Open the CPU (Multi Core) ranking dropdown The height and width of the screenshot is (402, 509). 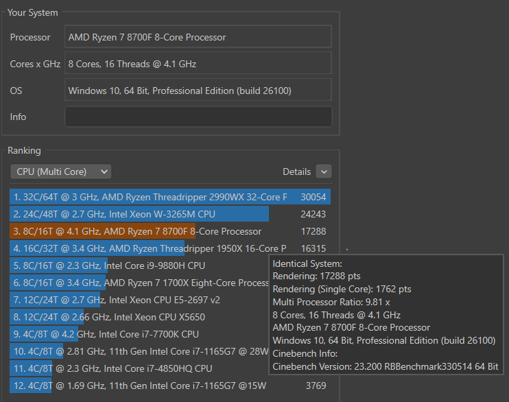point(60,172)
